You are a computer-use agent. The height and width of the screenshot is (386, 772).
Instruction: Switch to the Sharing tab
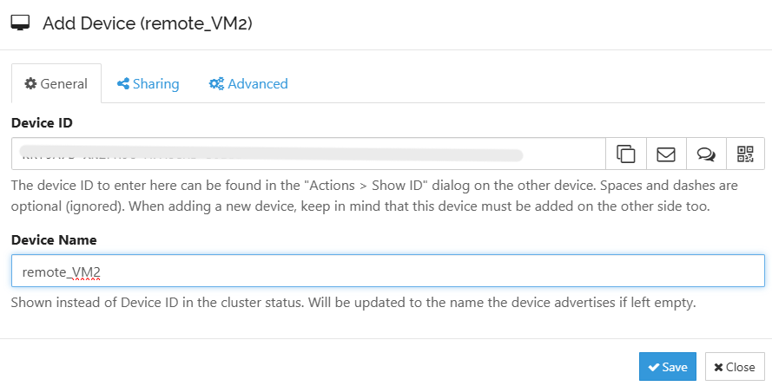point(148,84)
